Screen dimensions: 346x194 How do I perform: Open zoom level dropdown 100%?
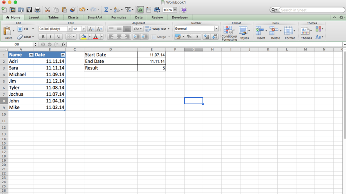(175, 10)
